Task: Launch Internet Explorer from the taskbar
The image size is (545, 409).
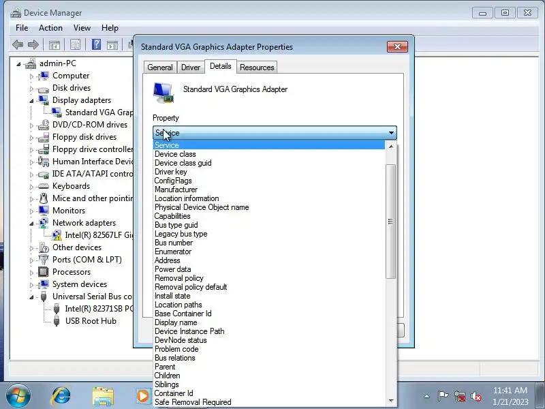Action: [x=61, y=396]
